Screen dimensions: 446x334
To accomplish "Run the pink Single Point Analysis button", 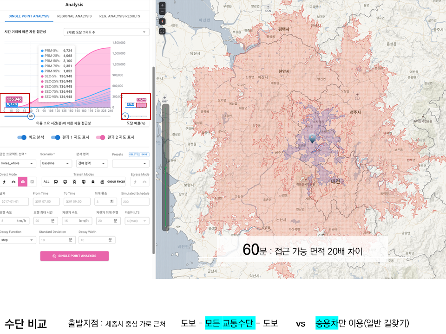I will point(74,256).
